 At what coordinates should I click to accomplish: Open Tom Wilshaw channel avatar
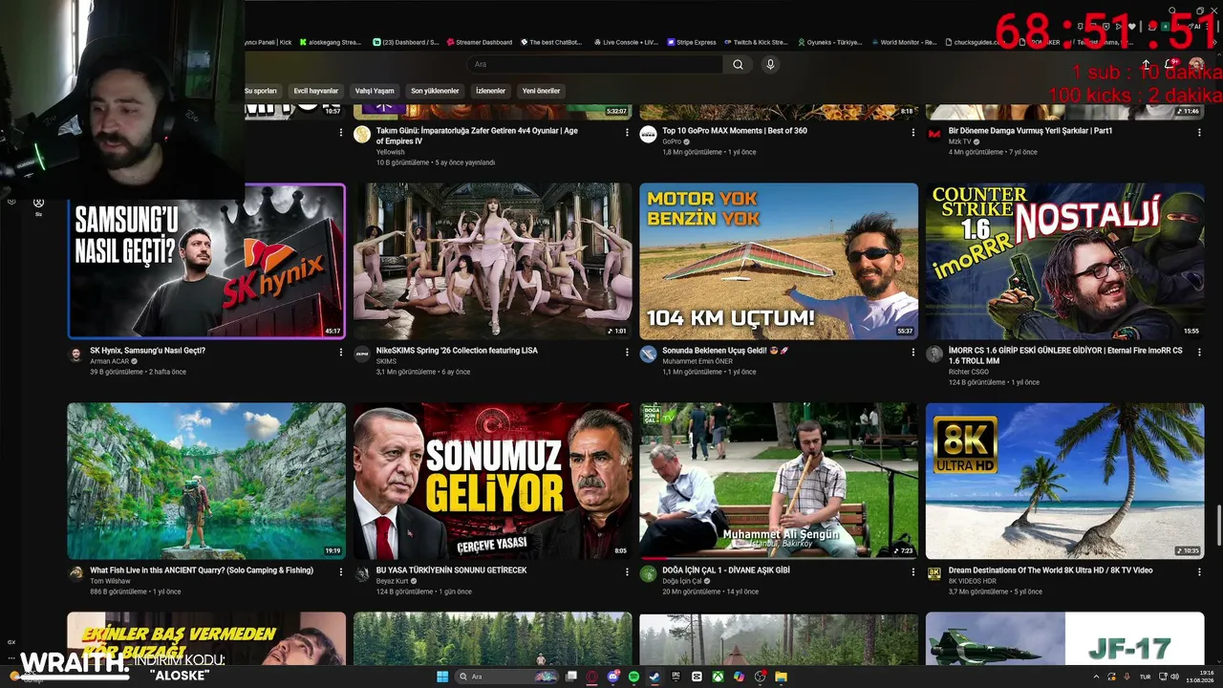(75, 574)
